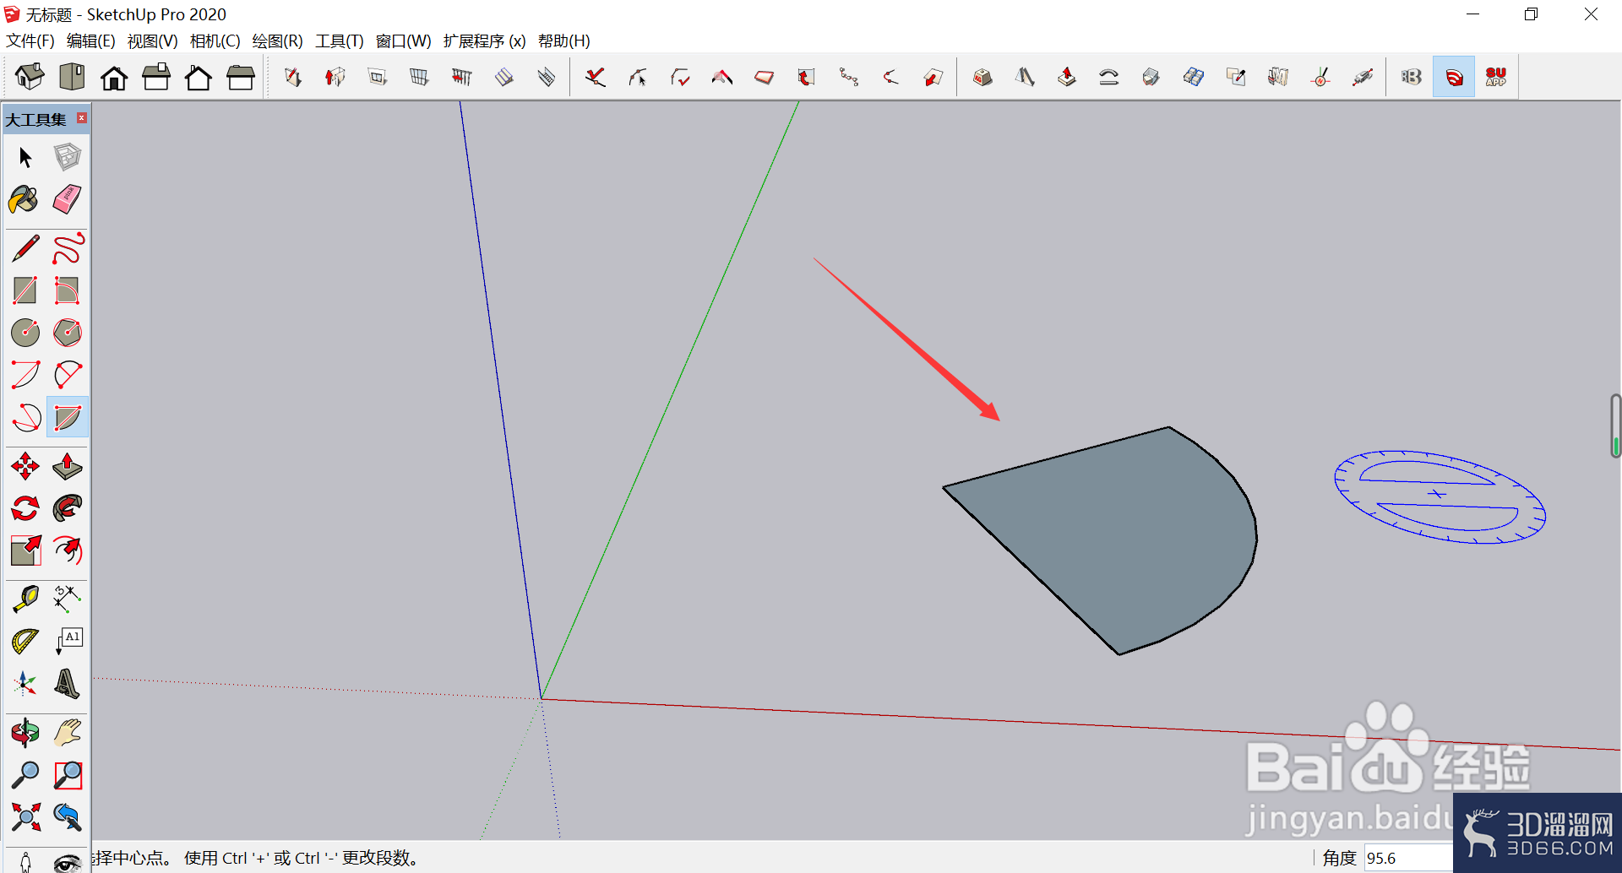
Task: Open the 文件(F) menu
Action: (30, 41)
